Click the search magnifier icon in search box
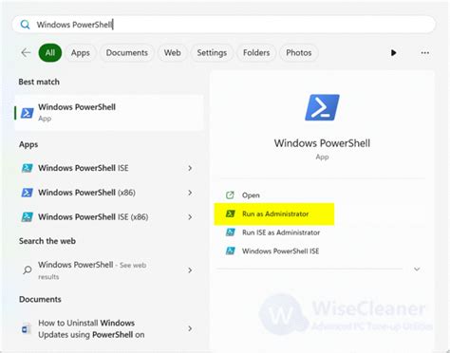 click(x=25, y=25)
